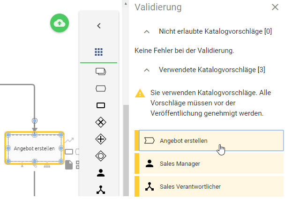The width and height of the screenshot is (292, 199).
Task: Click the org icon beside Sales Verantwortlicher
Action: 150,186
